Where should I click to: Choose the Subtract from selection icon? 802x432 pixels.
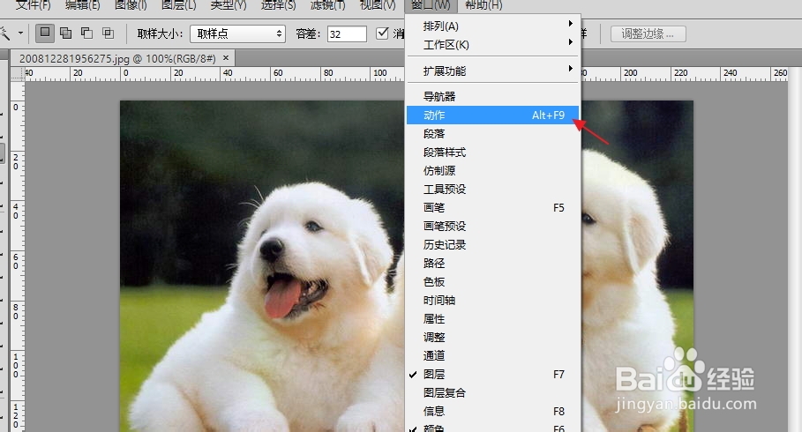[87, 34]
